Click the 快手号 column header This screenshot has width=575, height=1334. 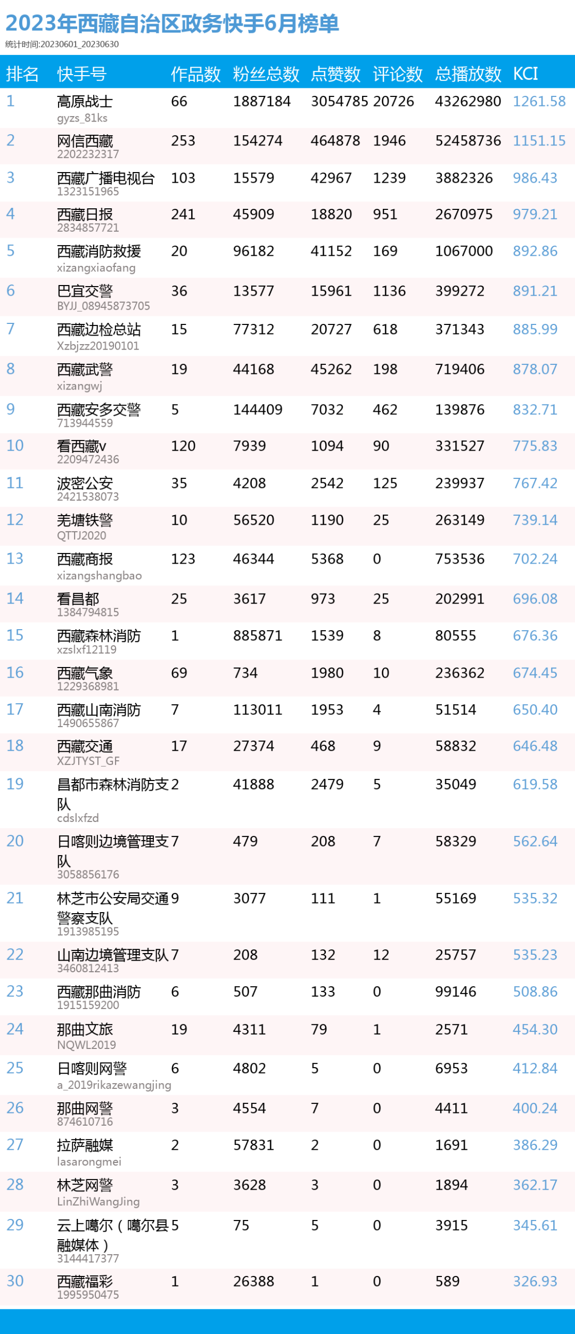[x=82, y=74]
